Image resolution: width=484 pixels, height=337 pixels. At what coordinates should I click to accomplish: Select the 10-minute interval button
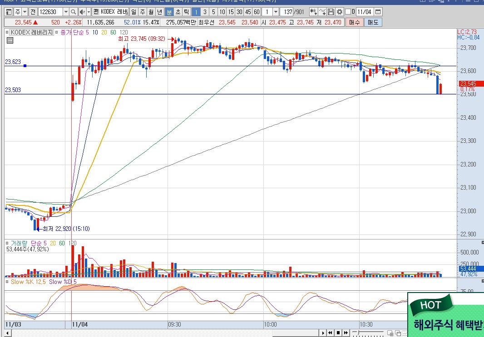click(x=222, y=12)
